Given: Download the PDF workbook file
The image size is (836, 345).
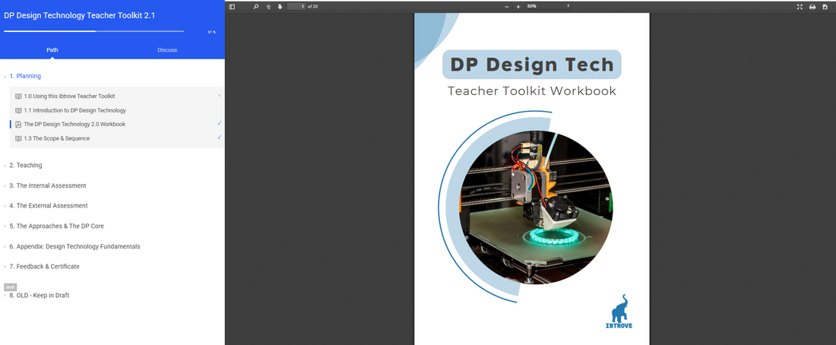Looking at the screenshot, I should coord(825,7).
